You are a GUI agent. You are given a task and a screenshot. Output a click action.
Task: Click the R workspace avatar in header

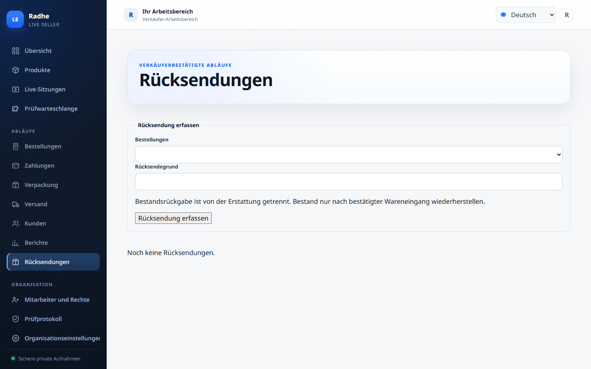[x=131, y=15]
